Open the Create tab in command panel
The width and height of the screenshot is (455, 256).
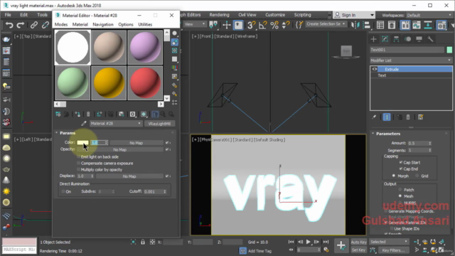coord(374,39)
